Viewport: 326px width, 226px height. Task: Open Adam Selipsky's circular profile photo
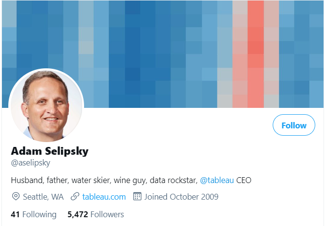click(x=46, y=106)
